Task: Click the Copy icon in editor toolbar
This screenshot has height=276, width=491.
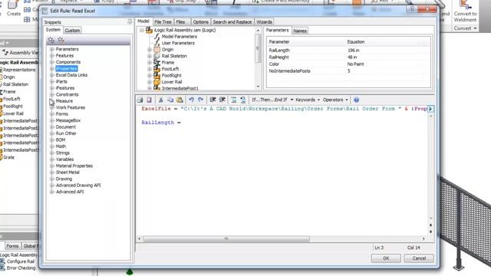Action: (x=170, y=100)
